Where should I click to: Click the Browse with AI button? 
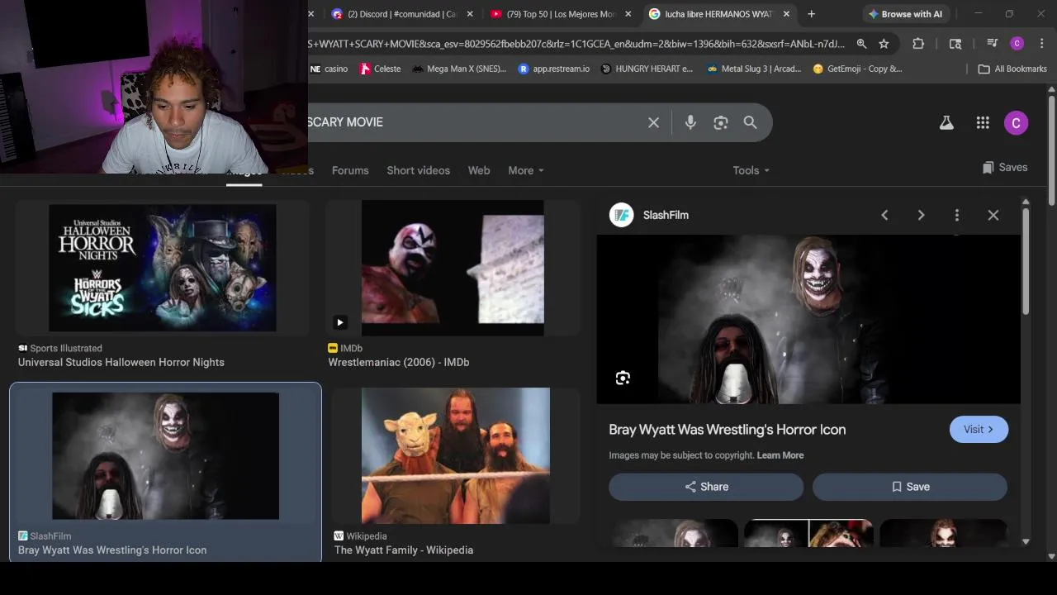point(904,14)
